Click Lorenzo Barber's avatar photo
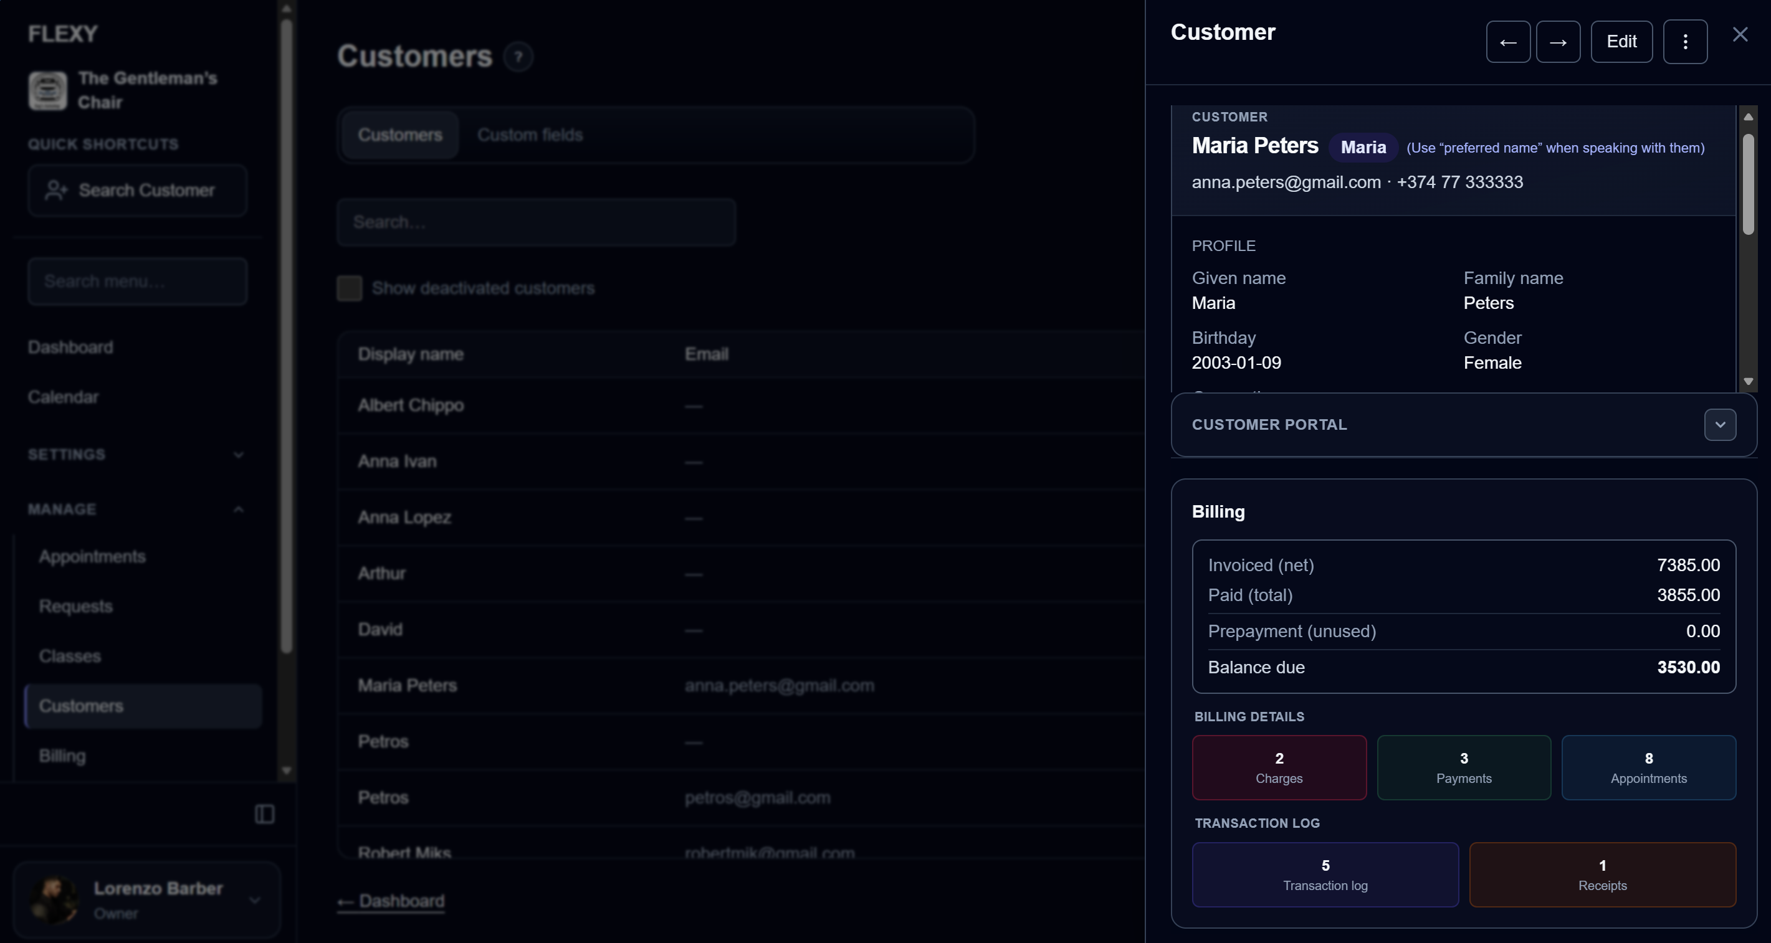Image resolution: width=1771 pixels, height=943 pixels. click(54, 901)
